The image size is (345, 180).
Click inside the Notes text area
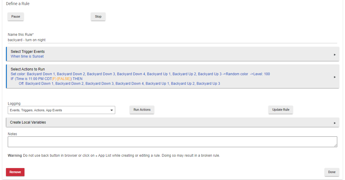point(172,142)
